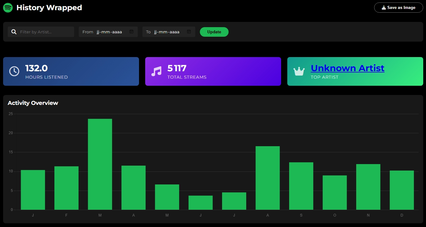Open the Unknown Artist link
Screen dimensions: 426x227
click(347, 68)
